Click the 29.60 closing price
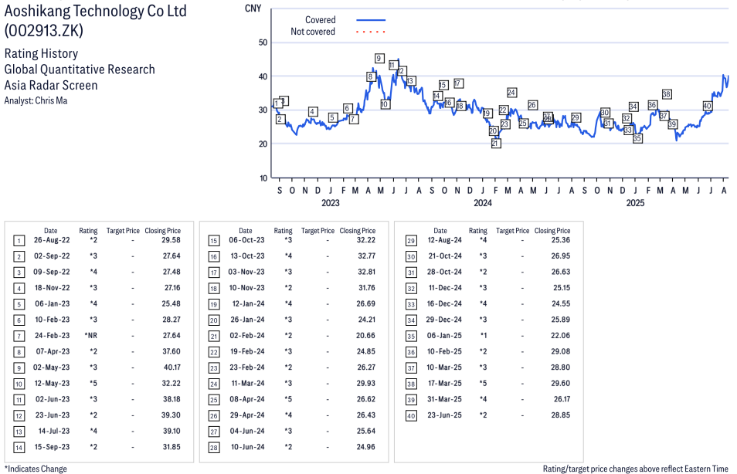The image size is (737, 474). (x=560, y=384)
